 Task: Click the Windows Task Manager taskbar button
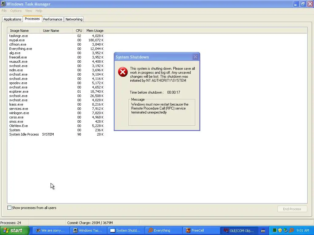(x=88, y=231)
